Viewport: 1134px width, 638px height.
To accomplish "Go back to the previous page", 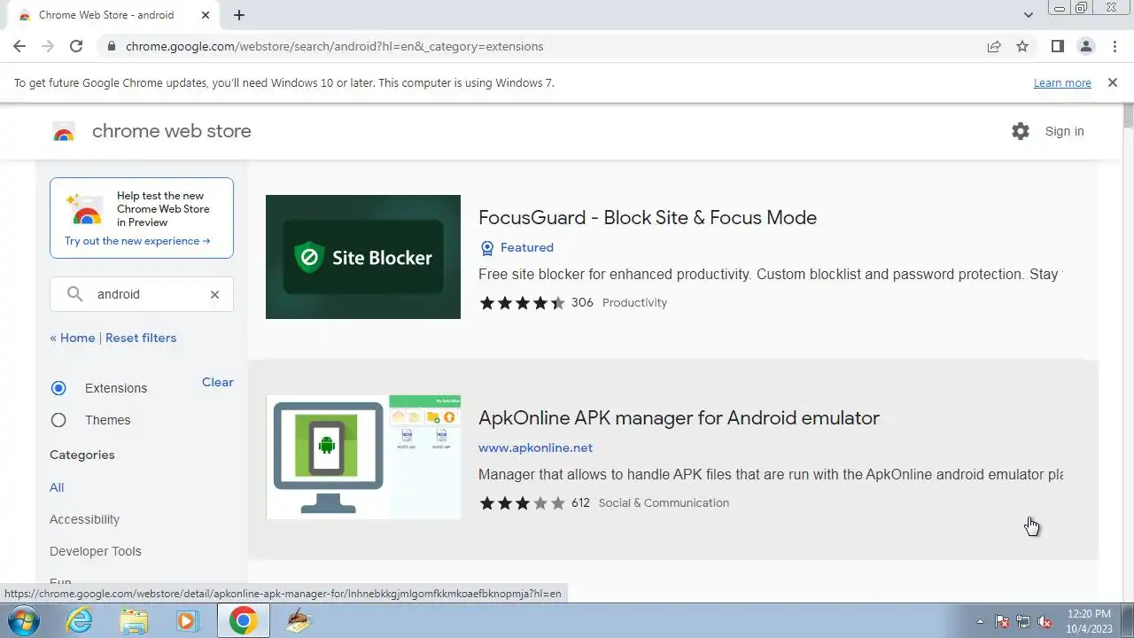I will (19, 46).
